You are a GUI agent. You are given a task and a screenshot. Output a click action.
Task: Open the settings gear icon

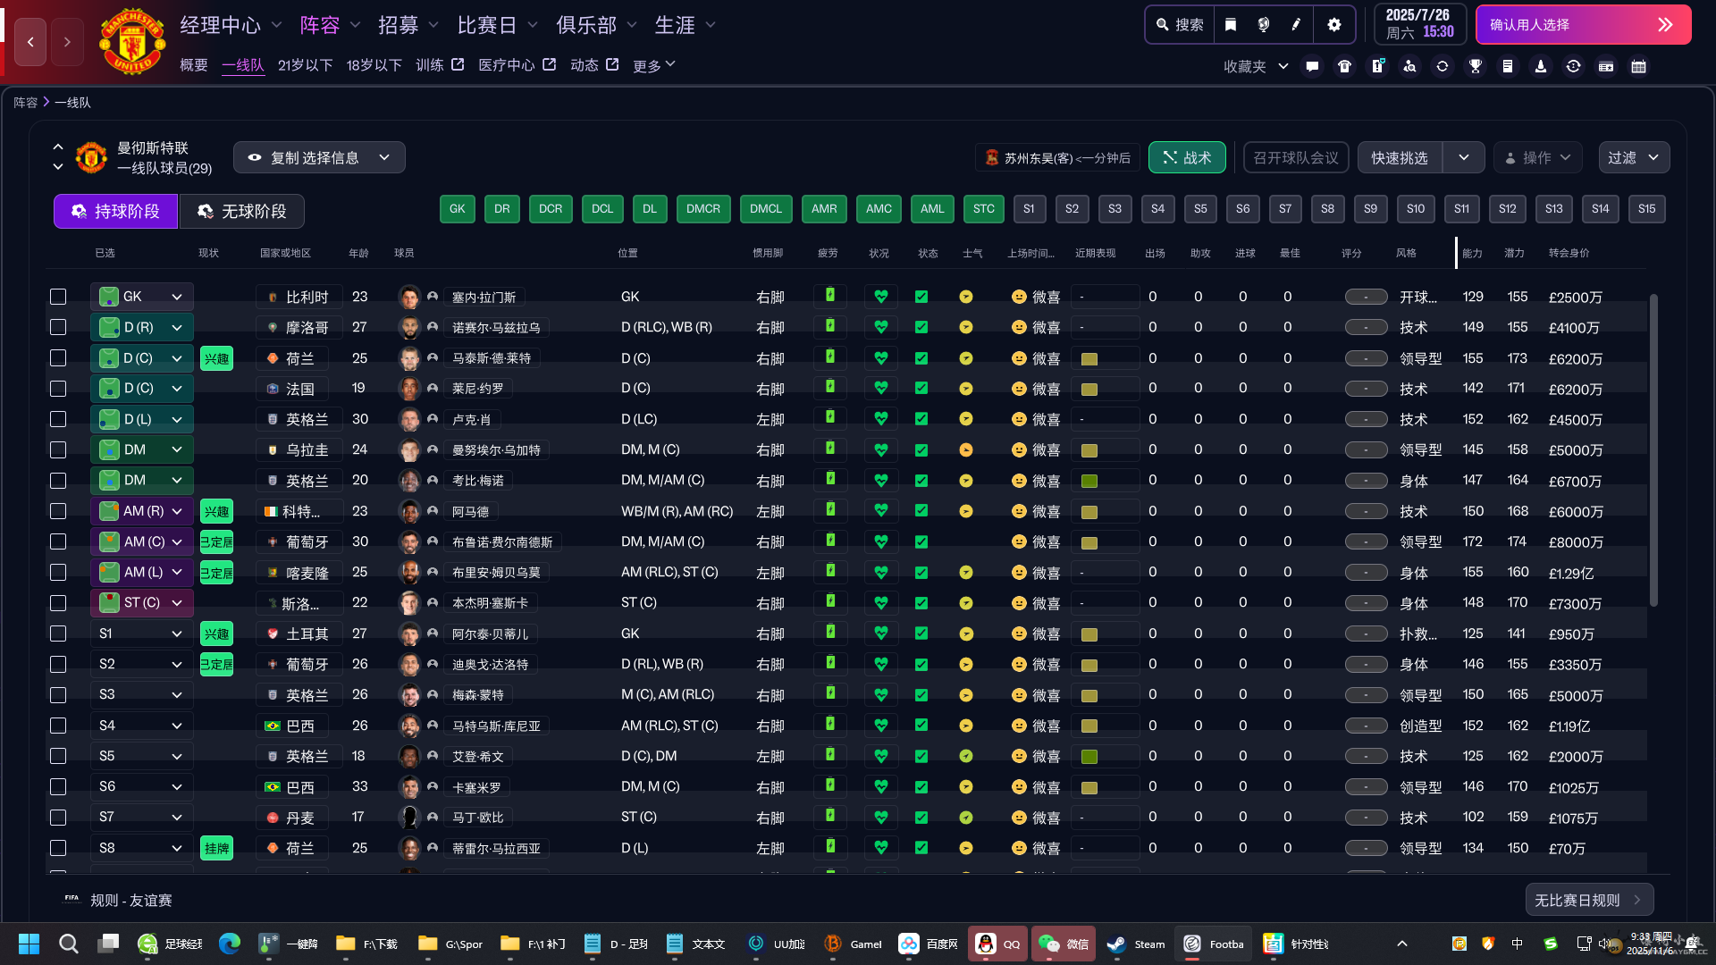pos(1334,25)
